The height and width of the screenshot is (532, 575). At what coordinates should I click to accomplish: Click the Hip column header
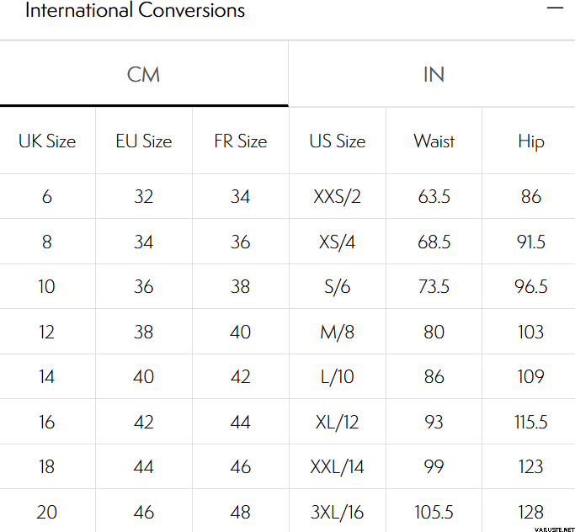531,141
